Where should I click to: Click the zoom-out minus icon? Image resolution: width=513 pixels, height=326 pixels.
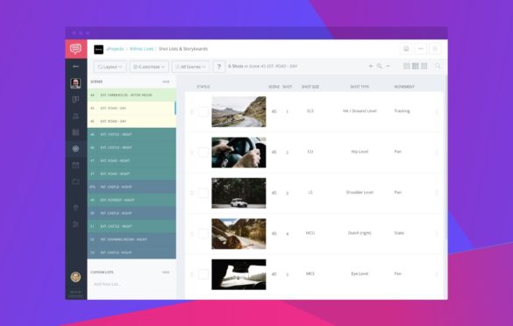click(x=388, y=66)
